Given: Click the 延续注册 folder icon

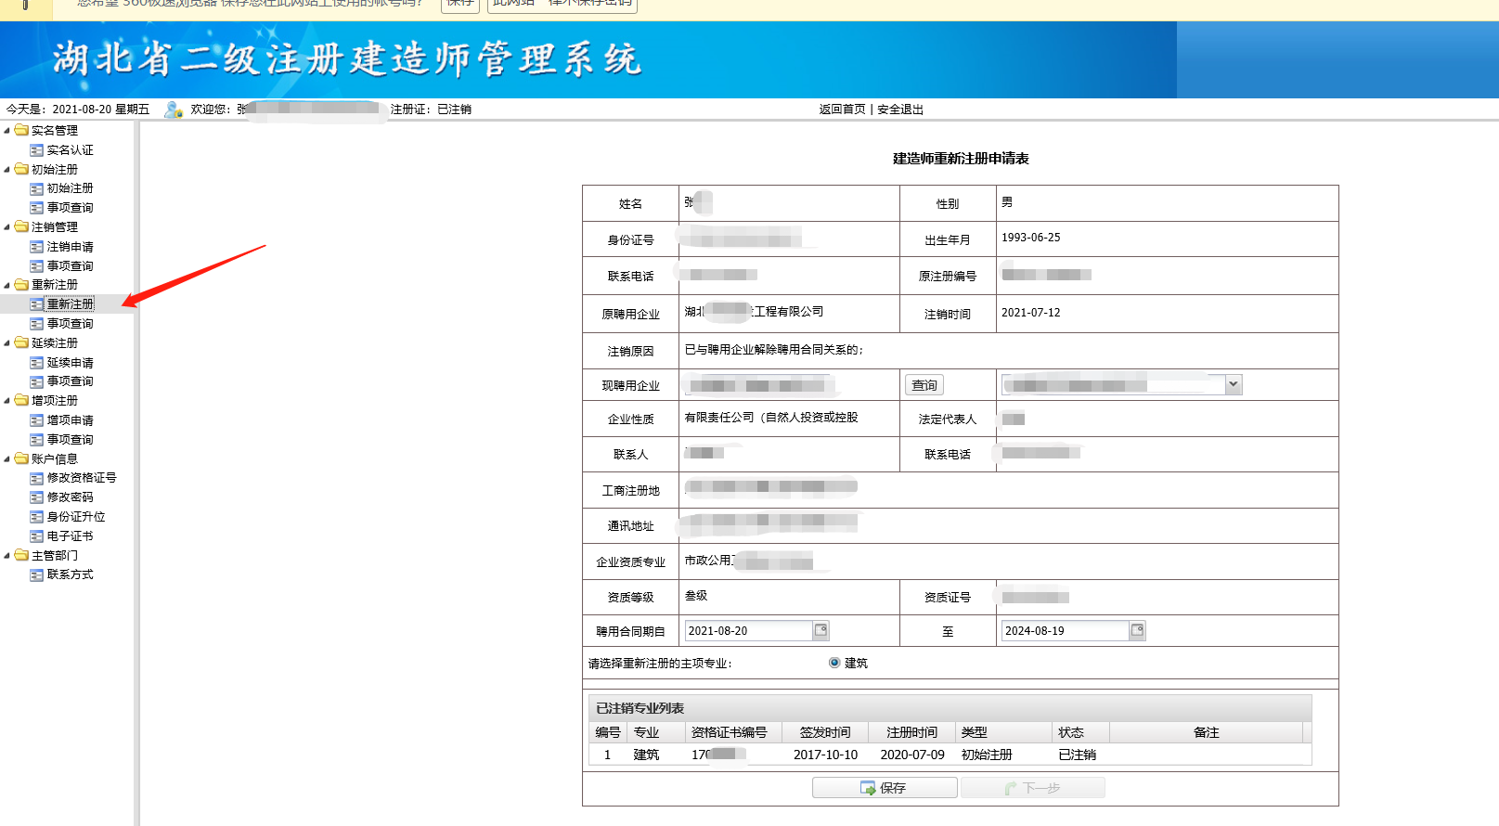Looking at the screenshot, I should point(21,342).
